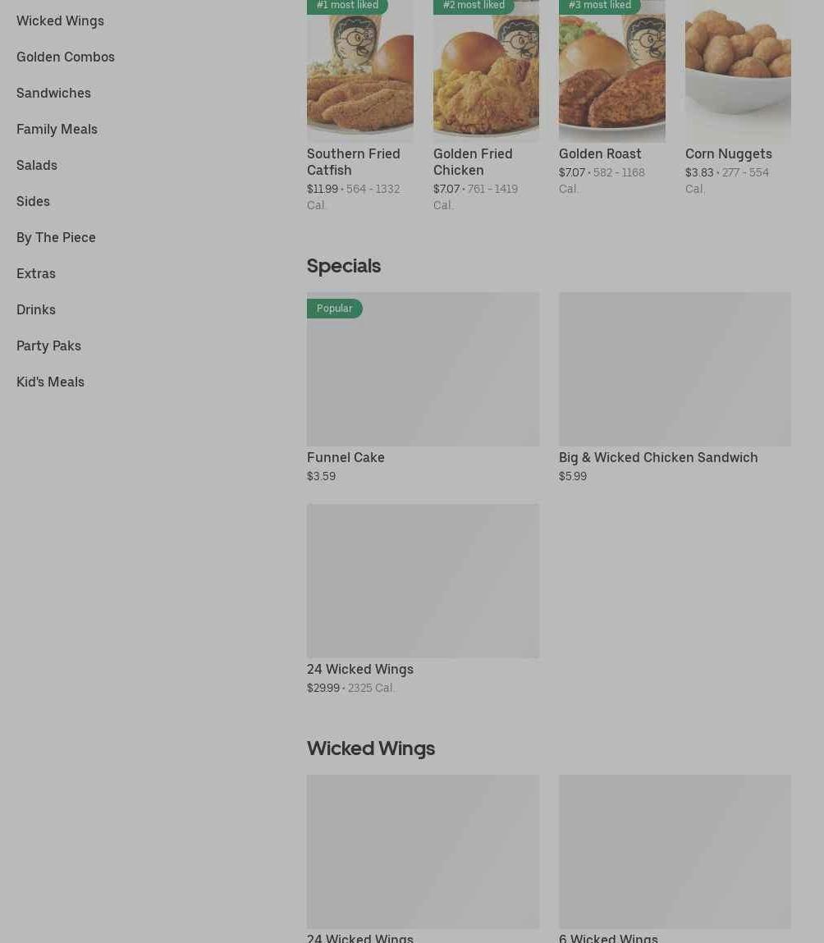The height and width of the screenshot is (943, 824).
Task: Select the 6 Wicked Wings image
Action: point(675,852)
